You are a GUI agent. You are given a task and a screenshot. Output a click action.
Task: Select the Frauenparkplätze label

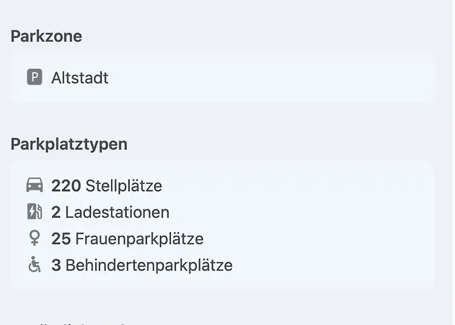(x=139, y=239)
